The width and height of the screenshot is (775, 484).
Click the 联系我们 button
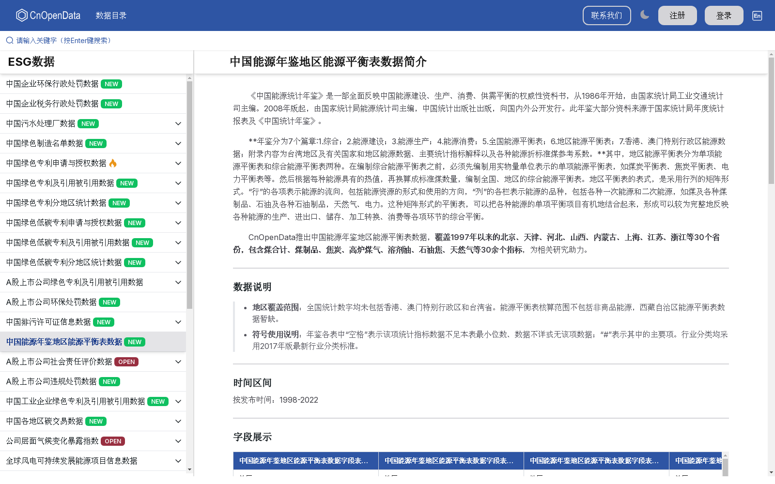coord(606,15)
